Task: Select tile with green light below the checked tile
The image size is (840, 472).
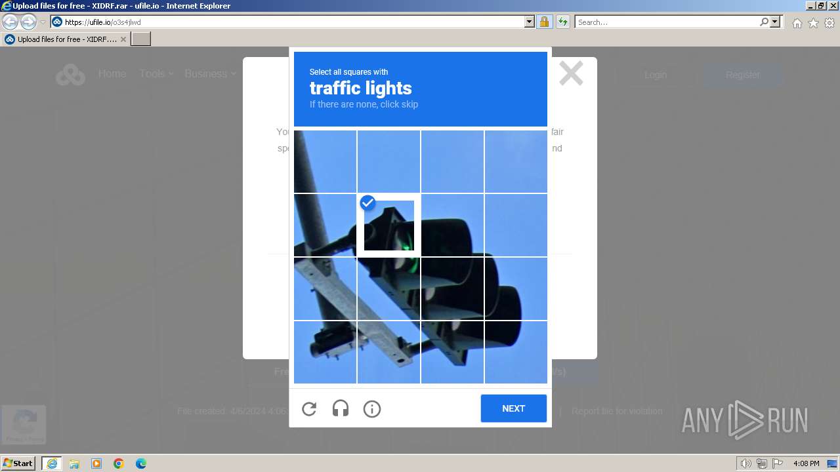Action: click(388, 288)
